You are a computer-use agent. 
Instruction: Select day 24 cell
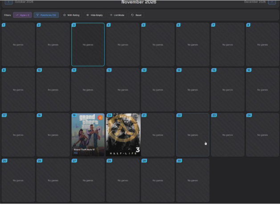263,135
